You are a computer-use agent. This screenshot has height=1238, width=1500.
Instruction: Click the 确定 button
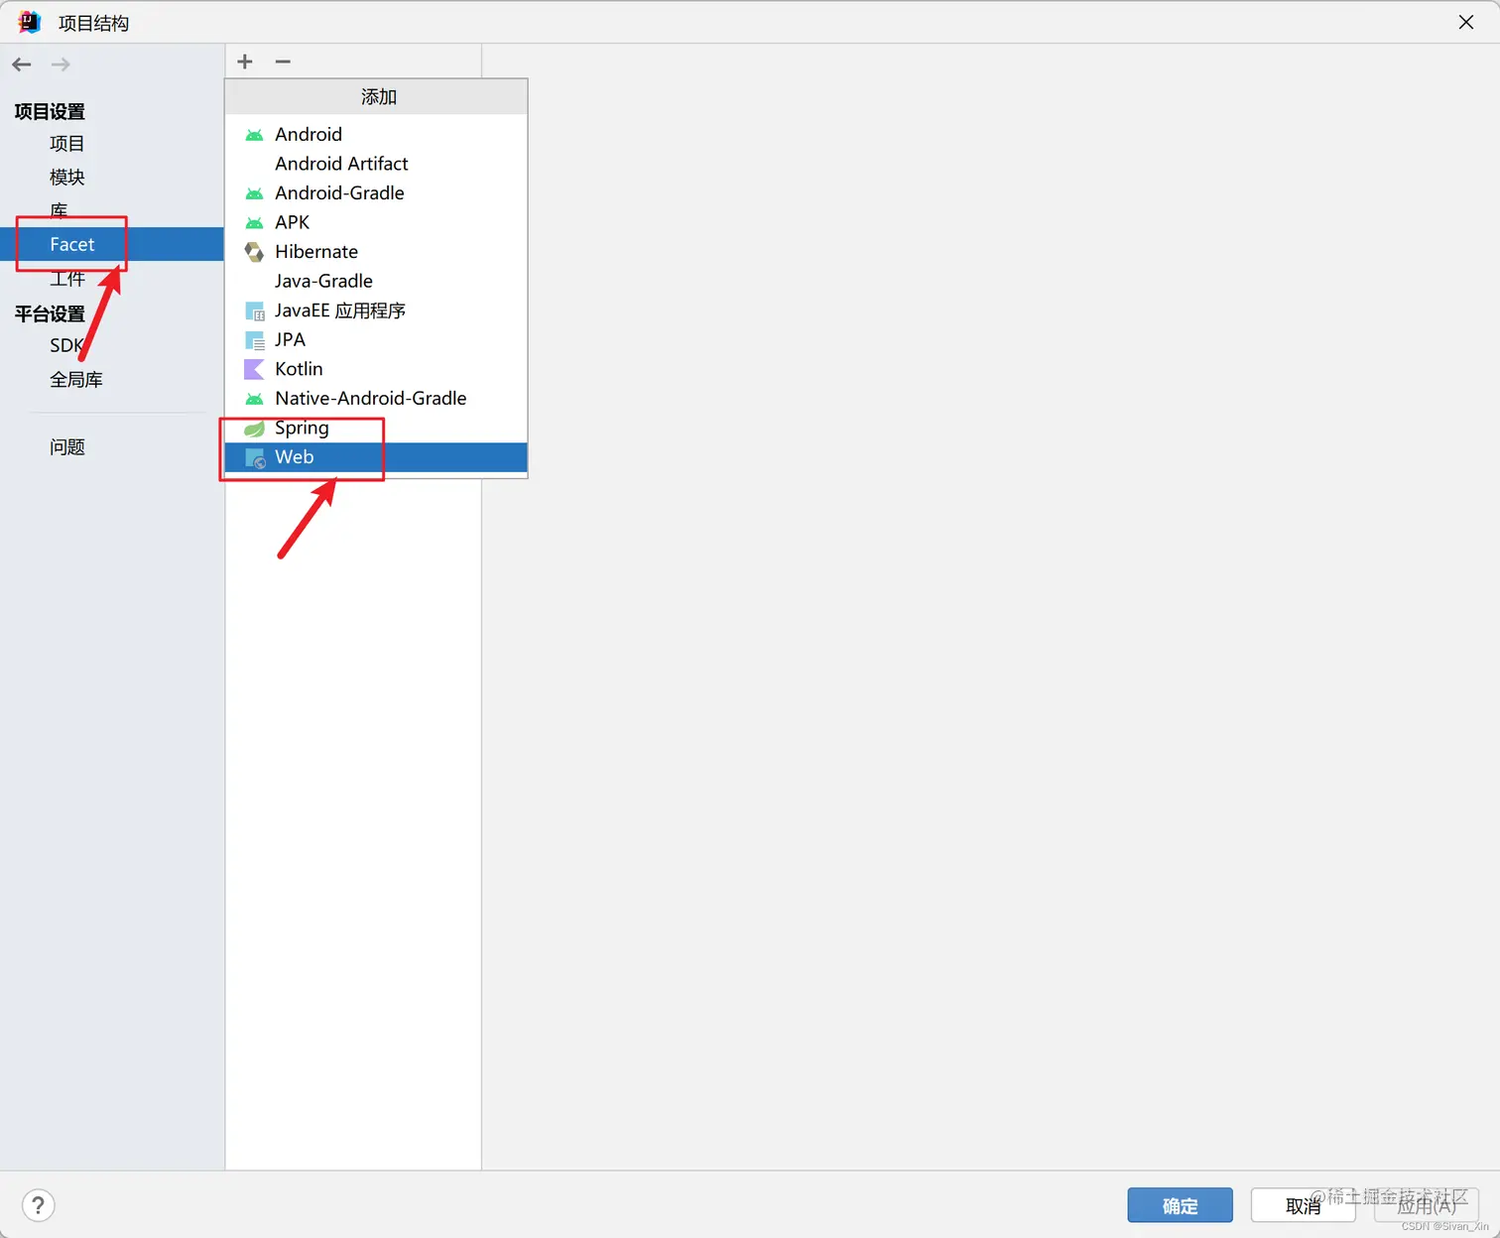click(x=1180, y=1205)
